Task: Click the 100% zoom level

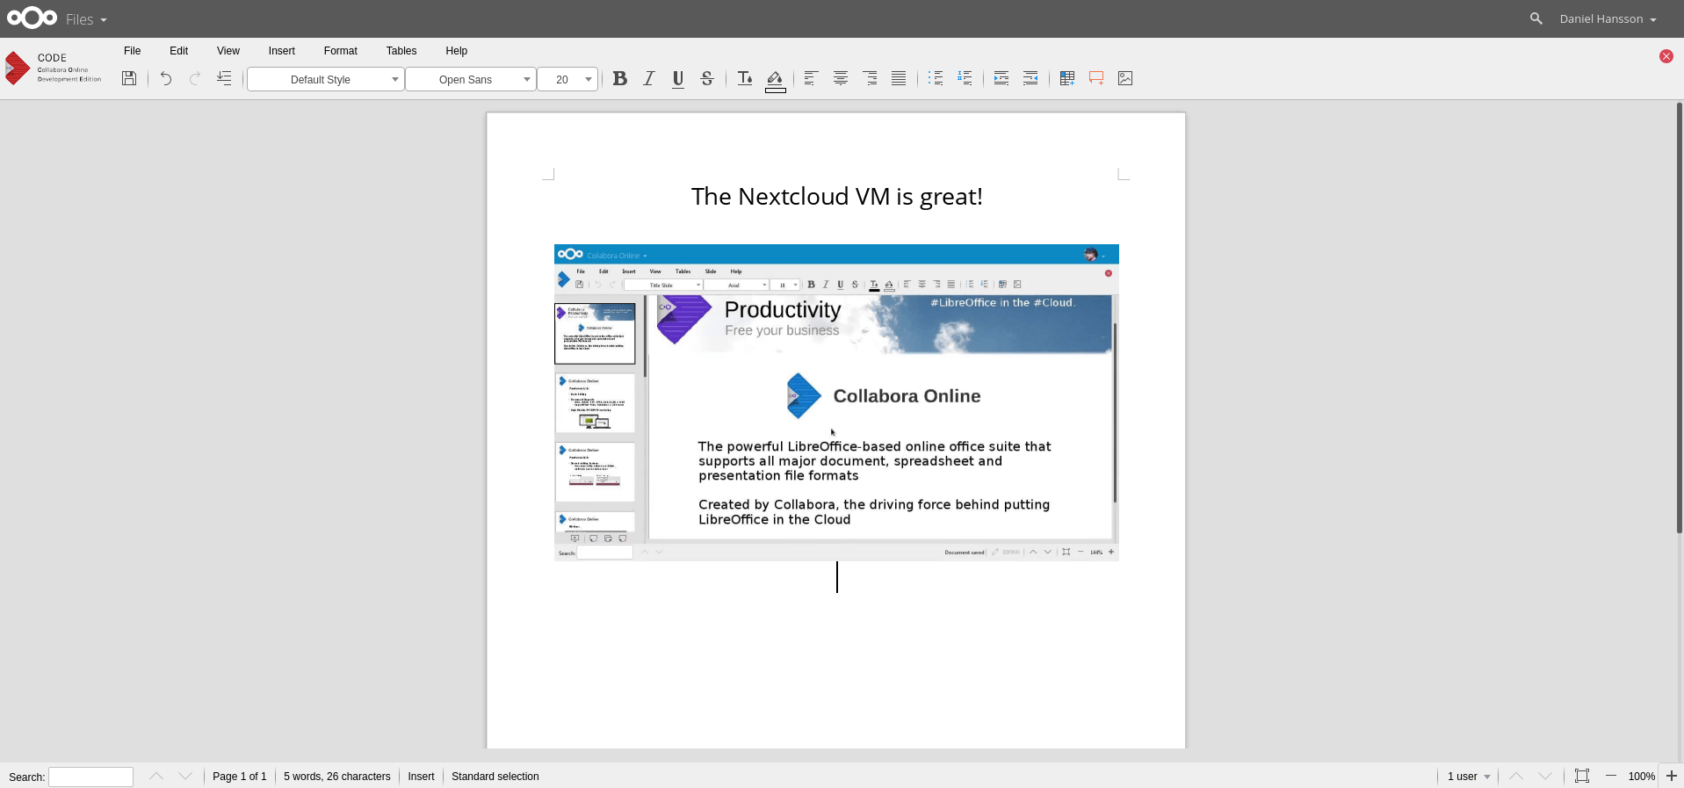Action: point(1641,777)
